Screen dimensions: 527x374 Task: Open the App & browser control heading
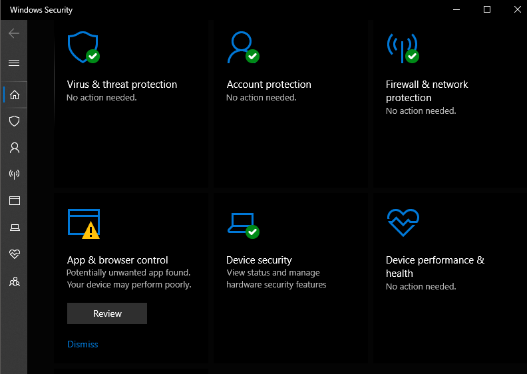click(118, 260)
